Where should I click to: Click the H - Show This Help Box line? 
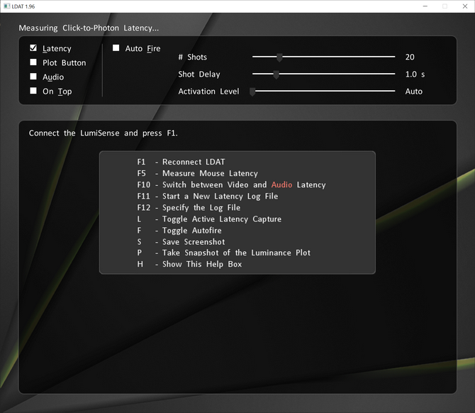[x=189, y=264]
